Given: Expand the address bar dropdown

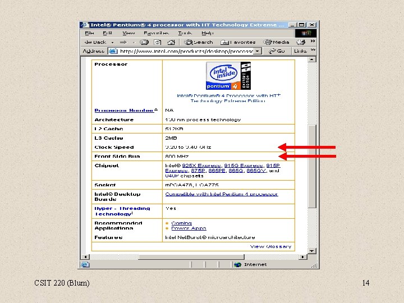Looking at the screenshot, I should coord(258,51).
